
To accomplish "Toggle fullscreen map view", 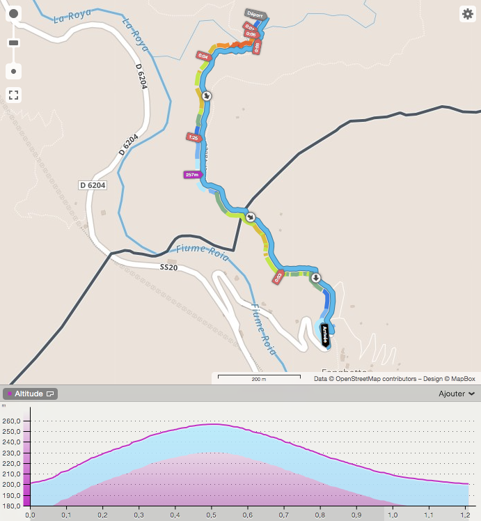I will (x=14, y=95).
